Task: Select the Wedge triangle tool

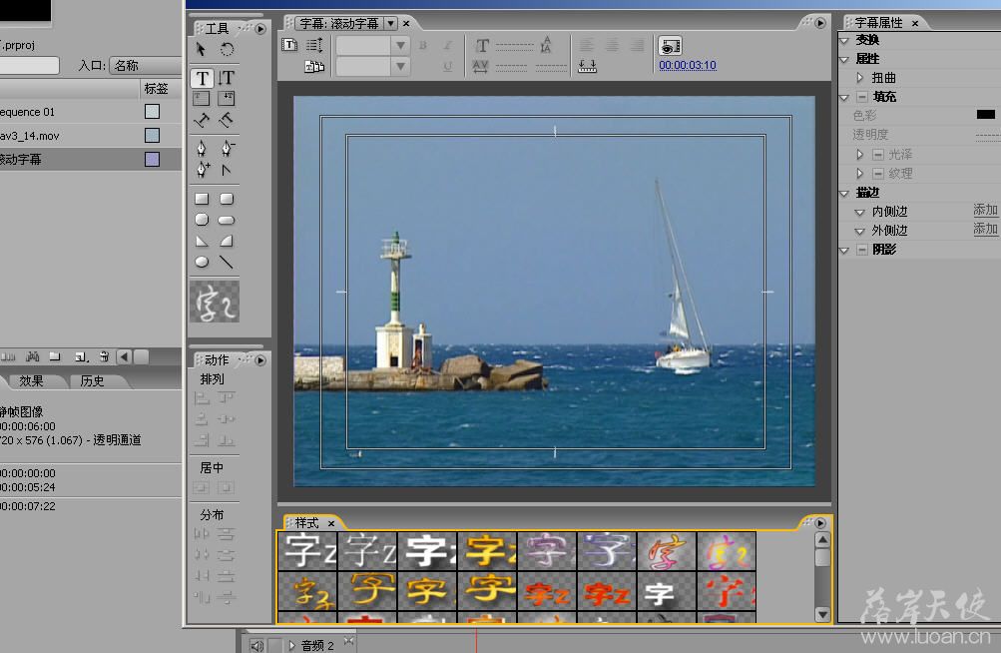Action: [x=202, y=241]
